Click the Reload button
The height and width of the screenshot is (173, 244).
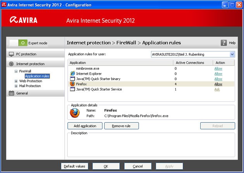click(x=218, y=126)
